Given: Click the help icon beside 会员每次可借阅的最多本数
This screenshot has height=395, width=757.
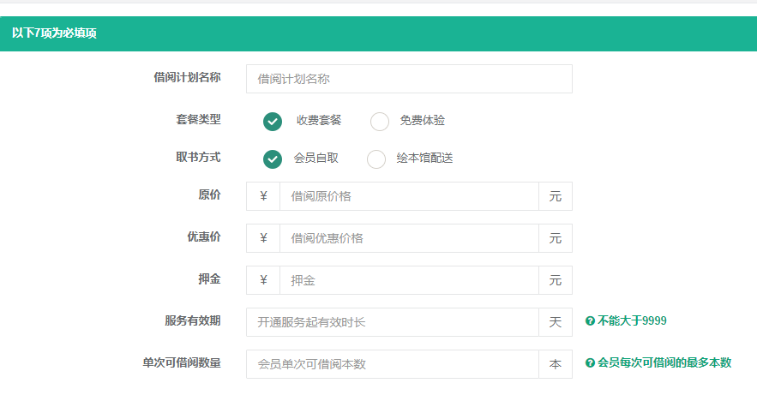Looking at the screenshot, I should click(x=590, y=363).
